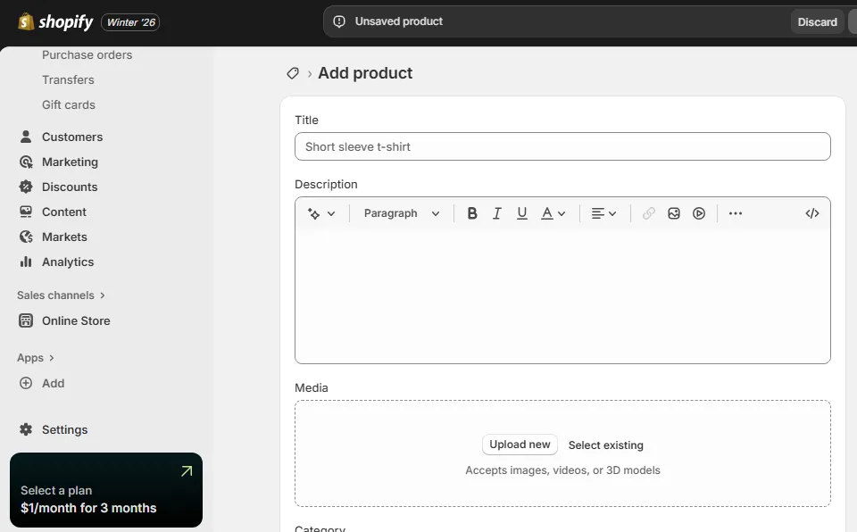The height and width of the screenshot is (532, 857).
Task: Apply italic formatting to description text
Action: point(496,212)
